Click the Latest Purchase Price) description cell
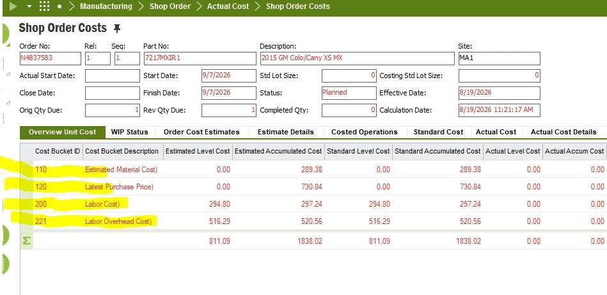 pyautogui.click(x=122, y=187)
